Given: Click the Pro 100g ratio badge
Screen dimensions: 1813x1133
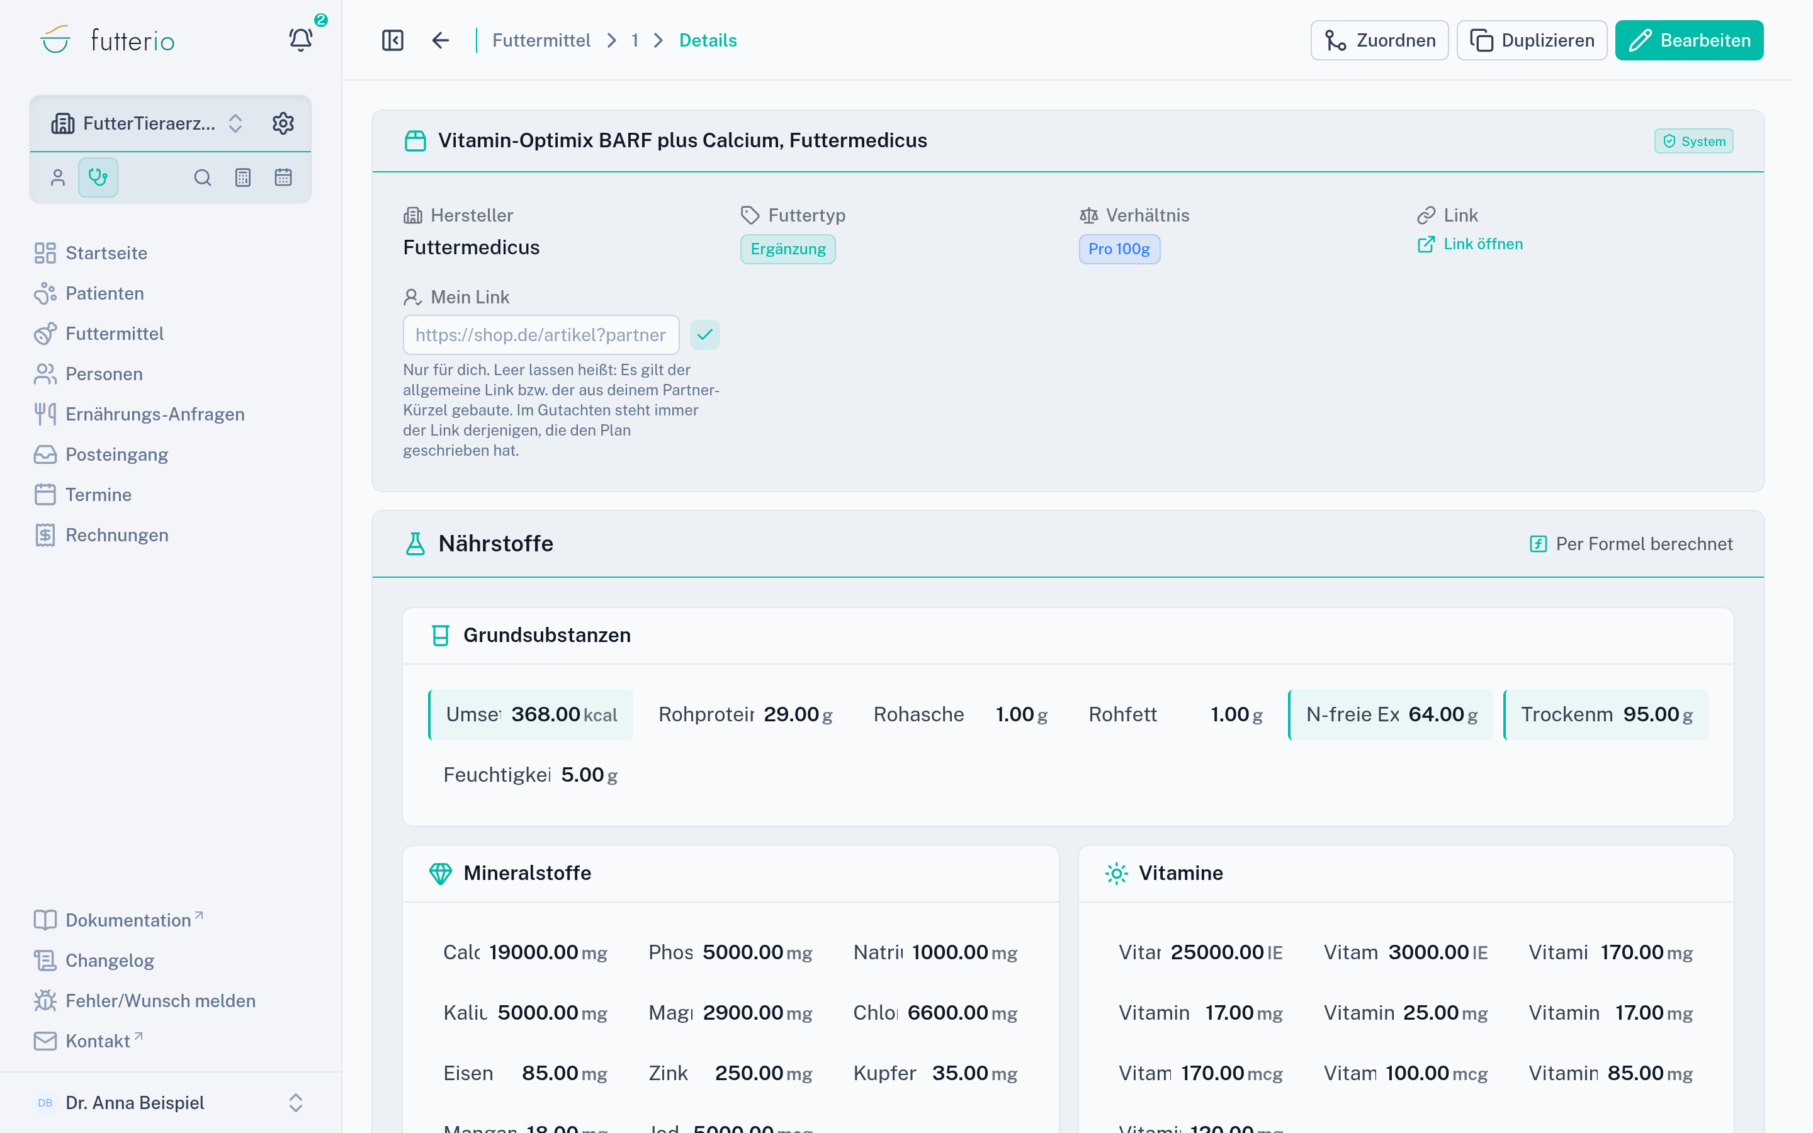Looking at the screenshot, I should click(x=1119, y=249).
